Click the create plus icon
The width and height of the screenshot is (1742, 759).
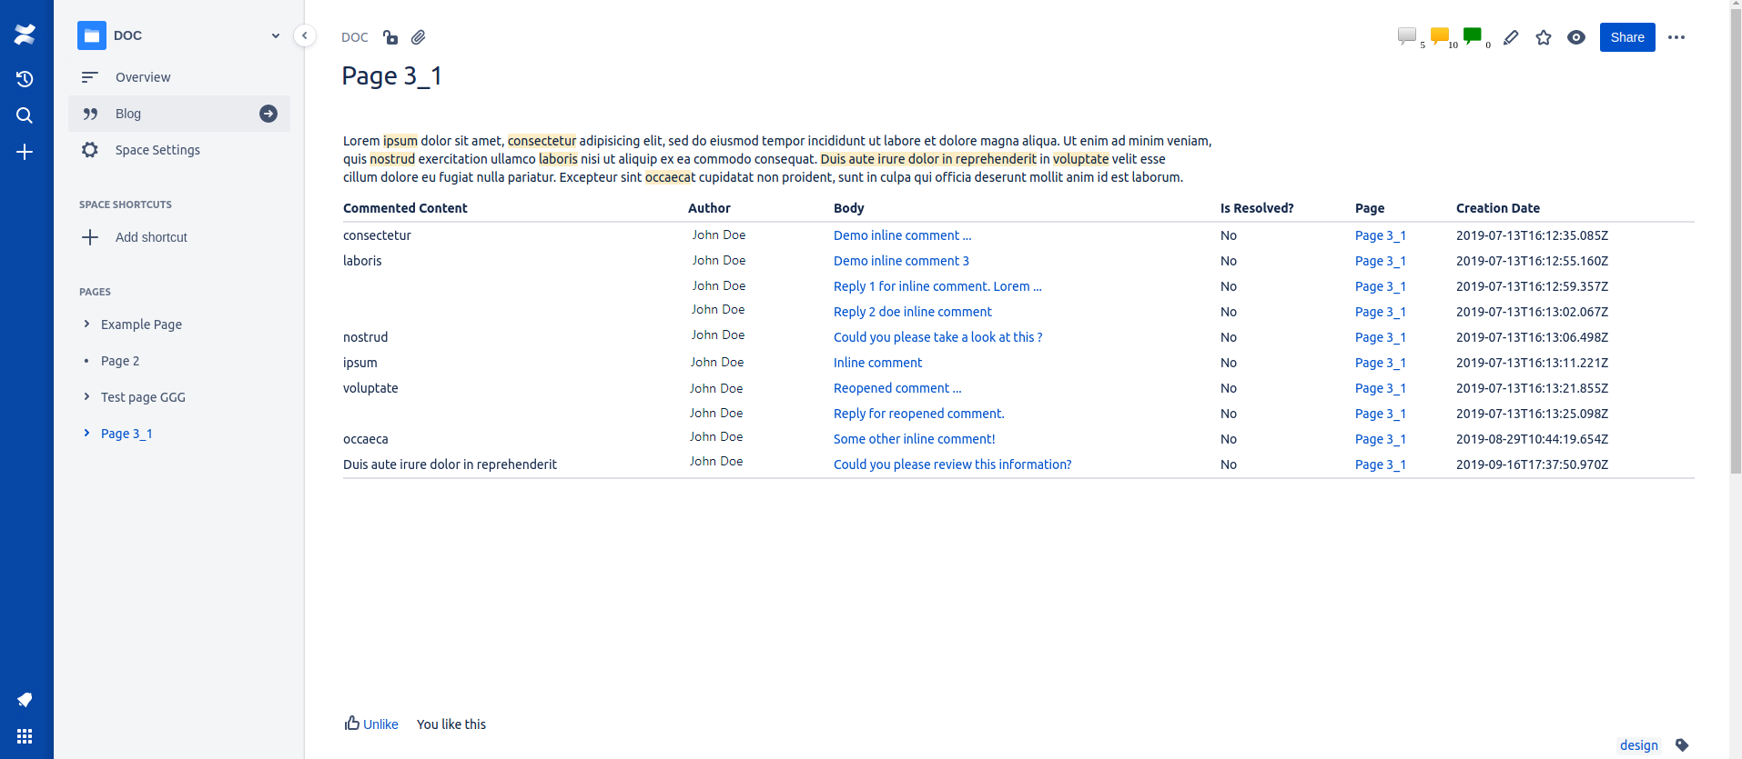25,152
